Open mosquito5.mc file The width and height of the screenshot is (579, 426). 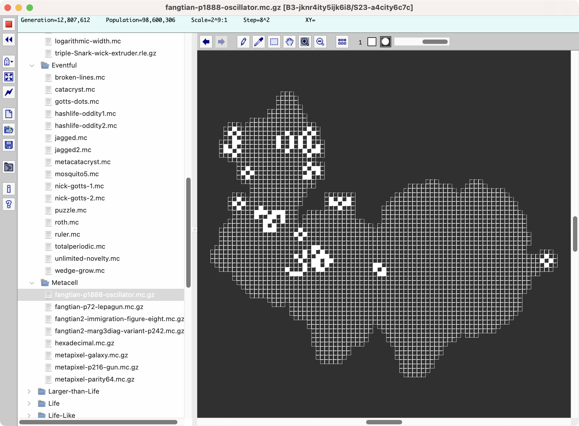pyautogui.click(x=77, y=174)
